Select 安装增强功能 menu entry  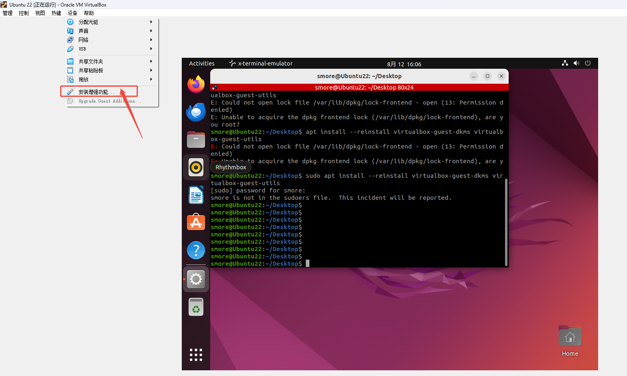tap(96, 92)
